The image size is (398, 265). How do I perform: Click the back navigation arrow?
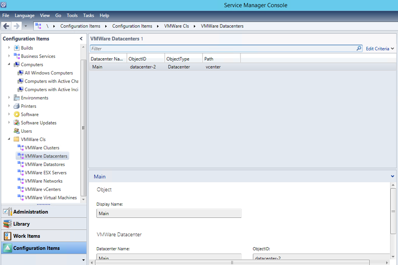(x=6, y=26)
